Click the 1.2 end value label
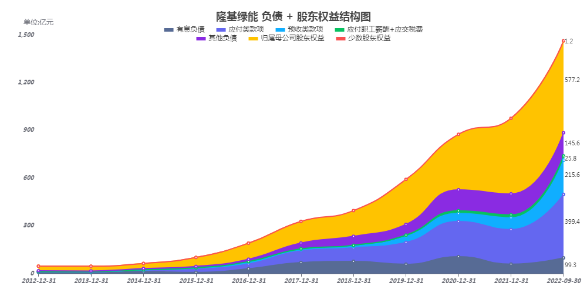 coord(569,42)
